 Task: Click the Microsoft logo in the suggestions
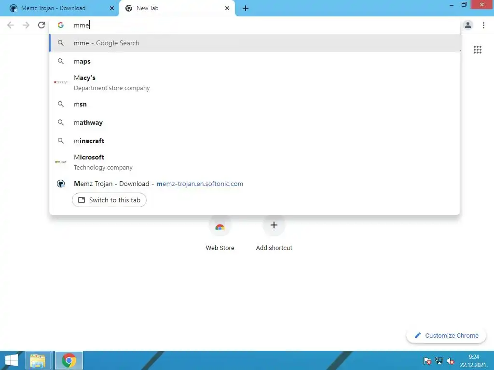(x=61, y=162)
